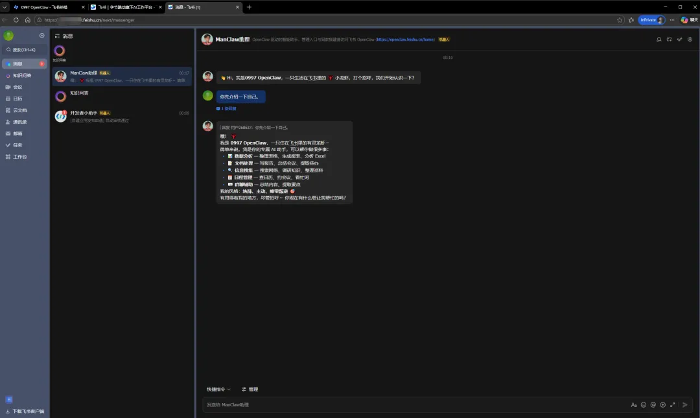Open the favorites list icon in browser toolbar
The height and width of the screenshot is (418, 700).
click(631, 20)
